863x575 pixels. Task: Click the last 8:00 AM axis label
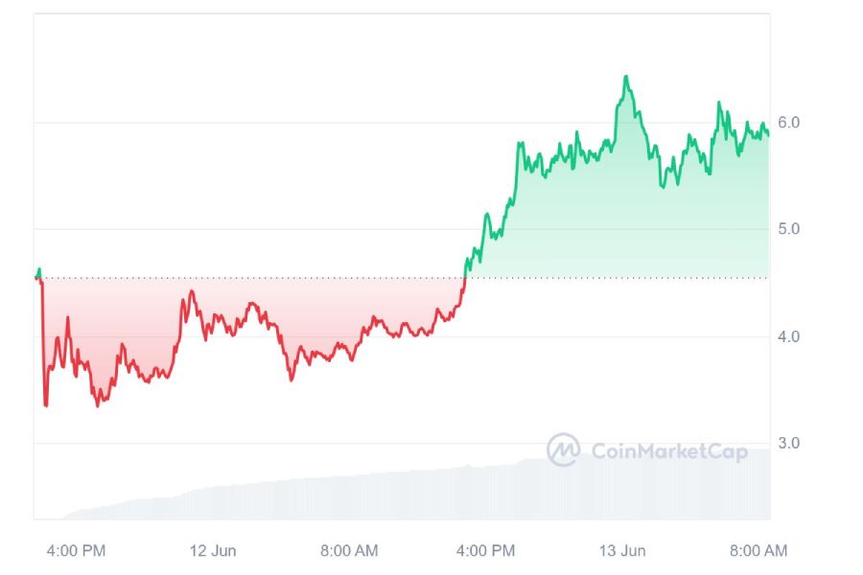tap(758, 550)
